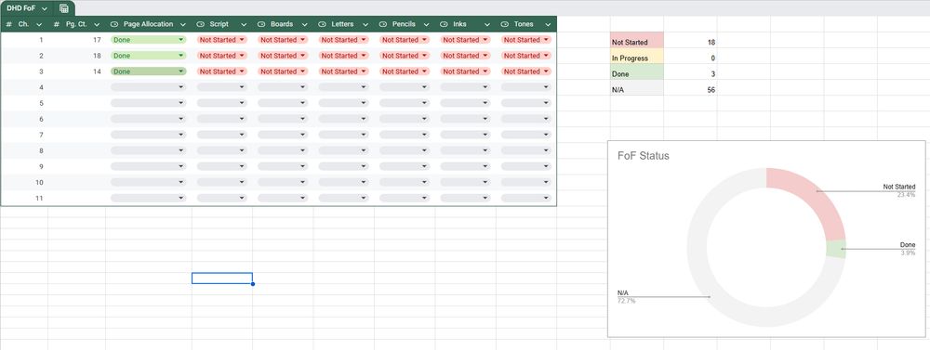Image resolution: width=930 pixels, height=350 pixels.
Task: Open row 1 Tones Not Started dropdown
Action: coord(526,40)
